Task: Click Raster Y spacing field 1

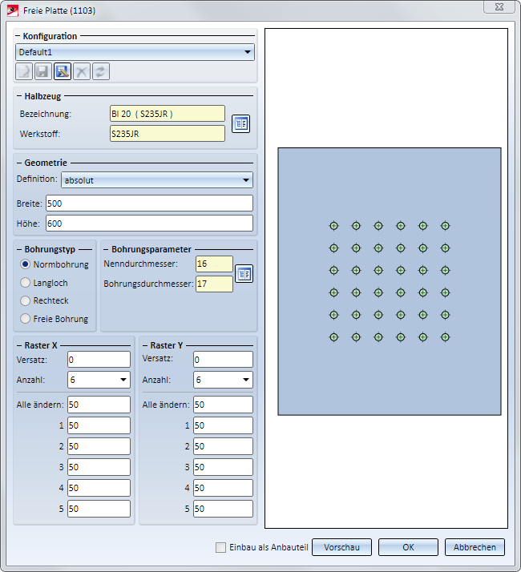Action: pos(223,425)
